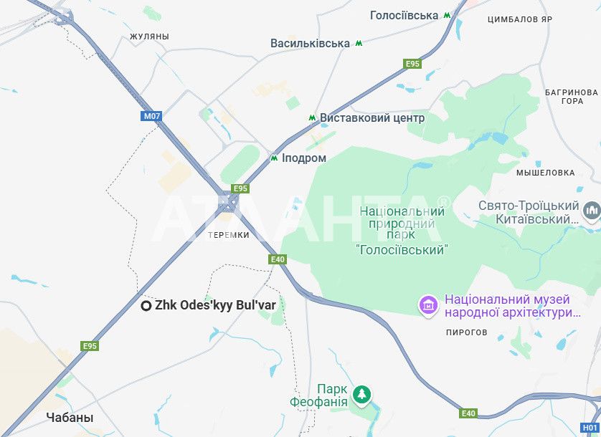Click the H01 road badge
The width and height of the screenshot is (601, 437).
(590, 428)
